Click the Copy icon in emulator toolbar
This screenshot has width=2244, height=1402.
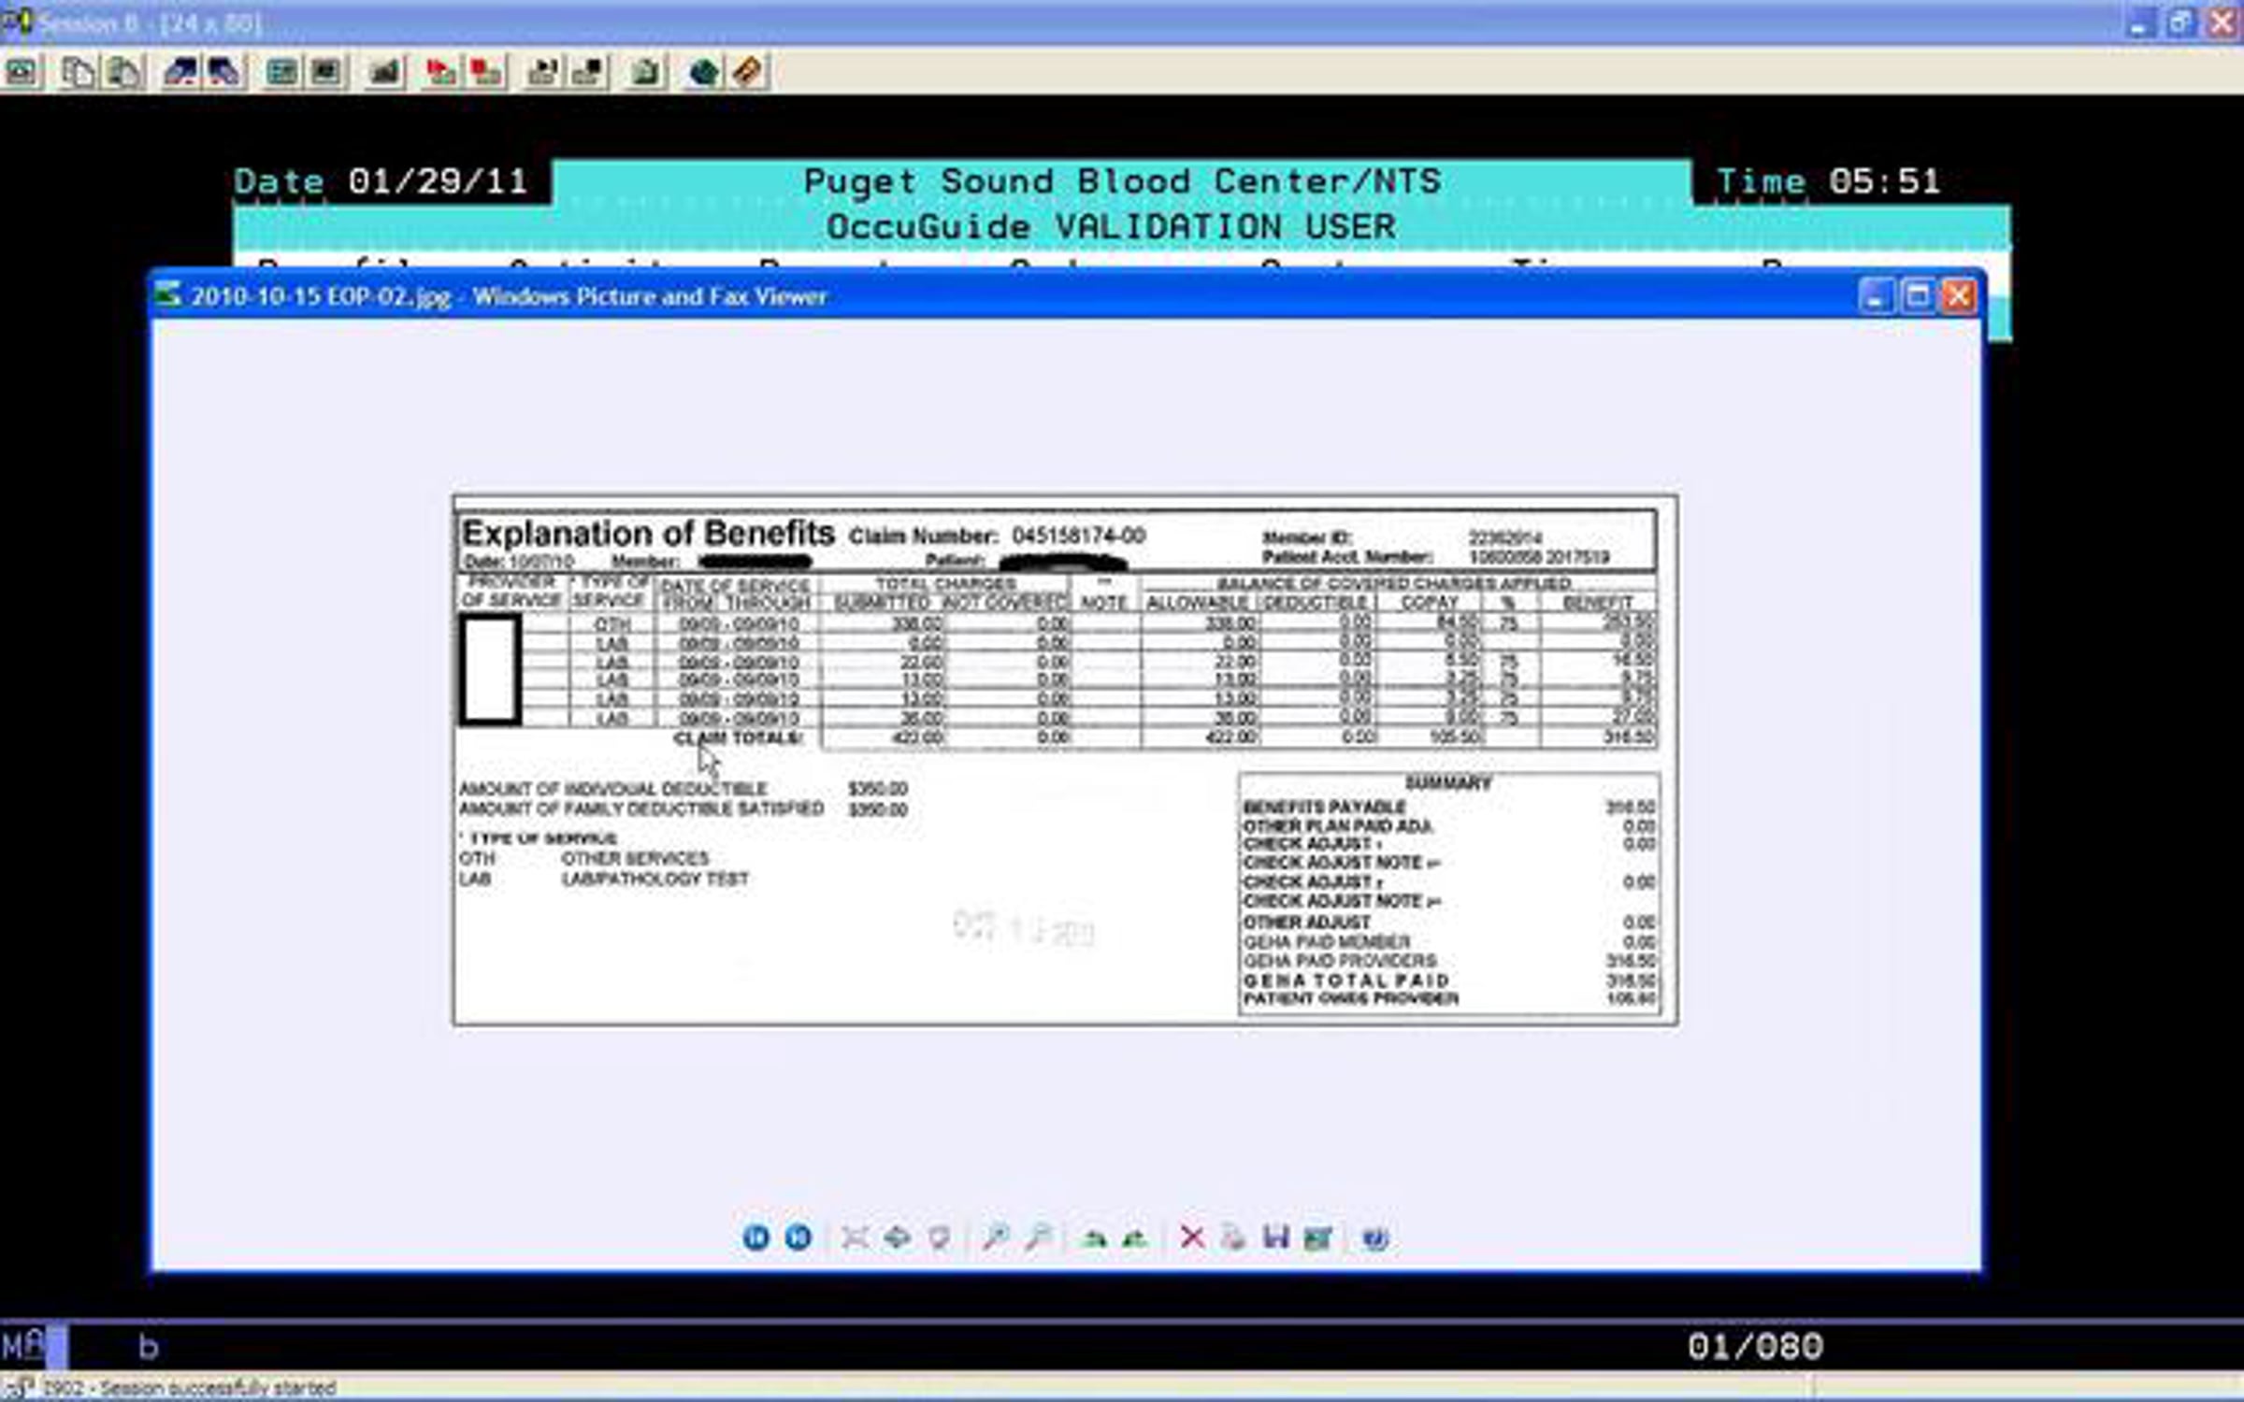coord(77,72)
